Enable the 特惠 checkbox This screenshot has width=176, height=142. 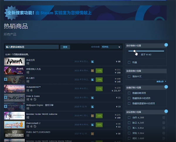pyautogui.click(x=129, y=62)
